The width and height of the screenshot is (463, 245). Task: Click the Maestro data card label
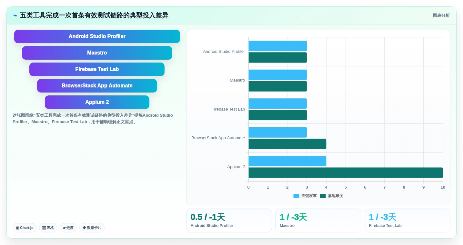[287, 226]
